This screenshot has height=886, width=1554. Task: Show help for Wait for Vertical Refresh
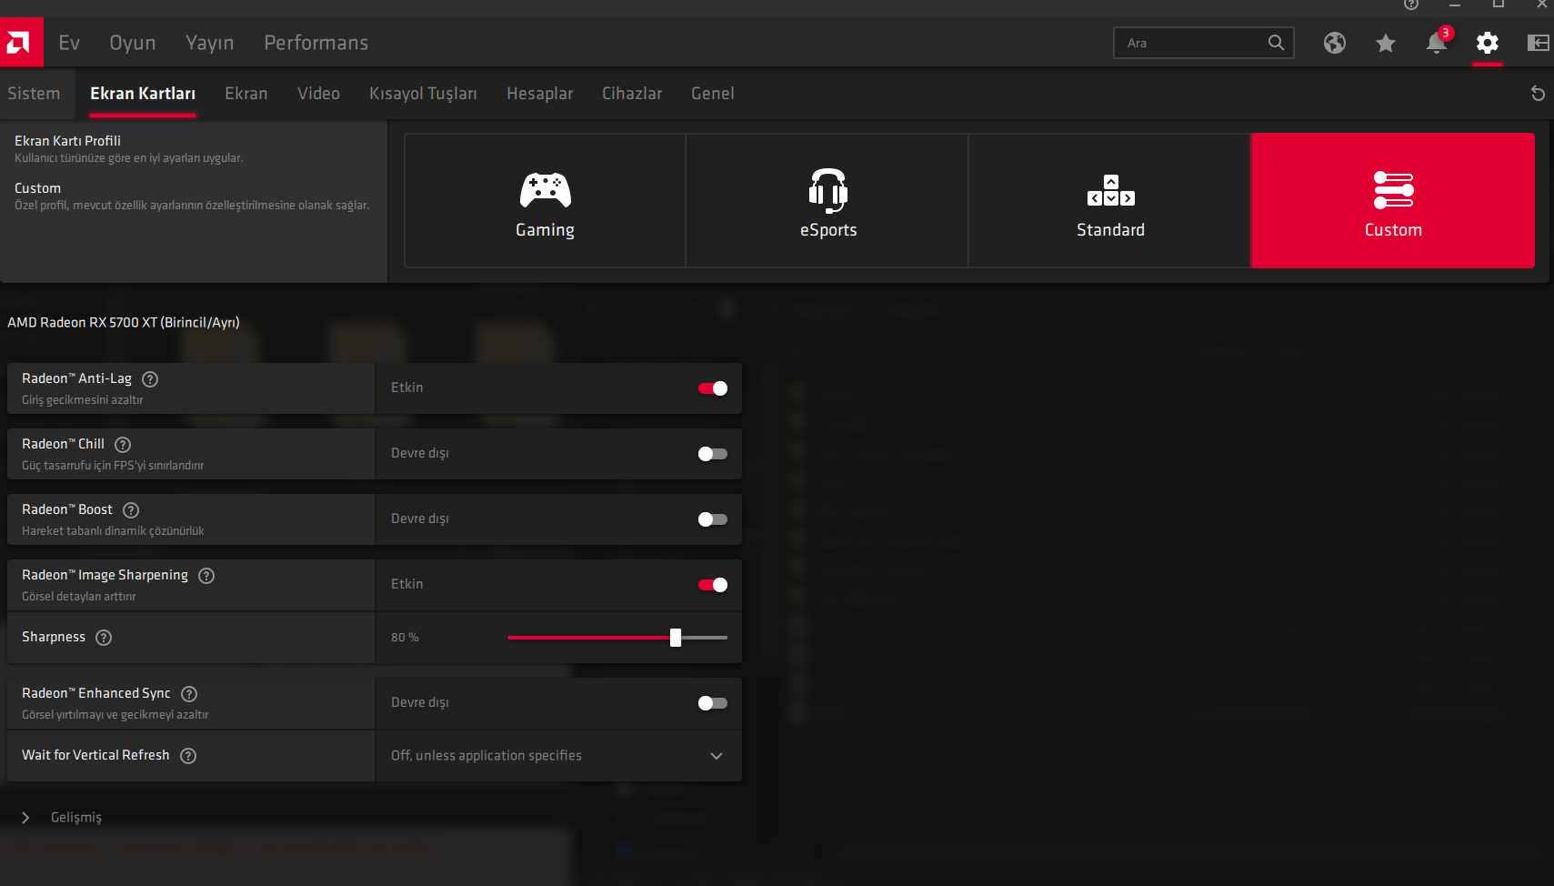pos(188,756)
